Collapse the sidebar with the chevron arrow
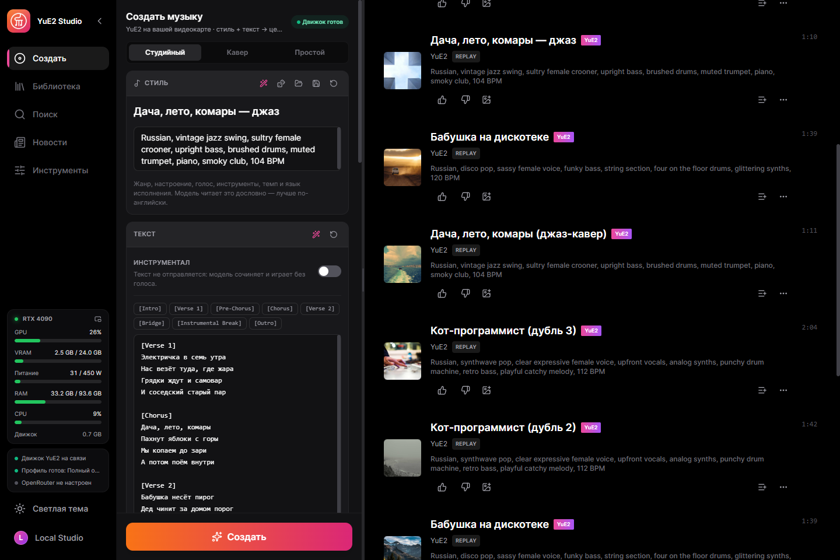This screenshot has height=560, width=840. pyautogui.click(x=100, y=21)
